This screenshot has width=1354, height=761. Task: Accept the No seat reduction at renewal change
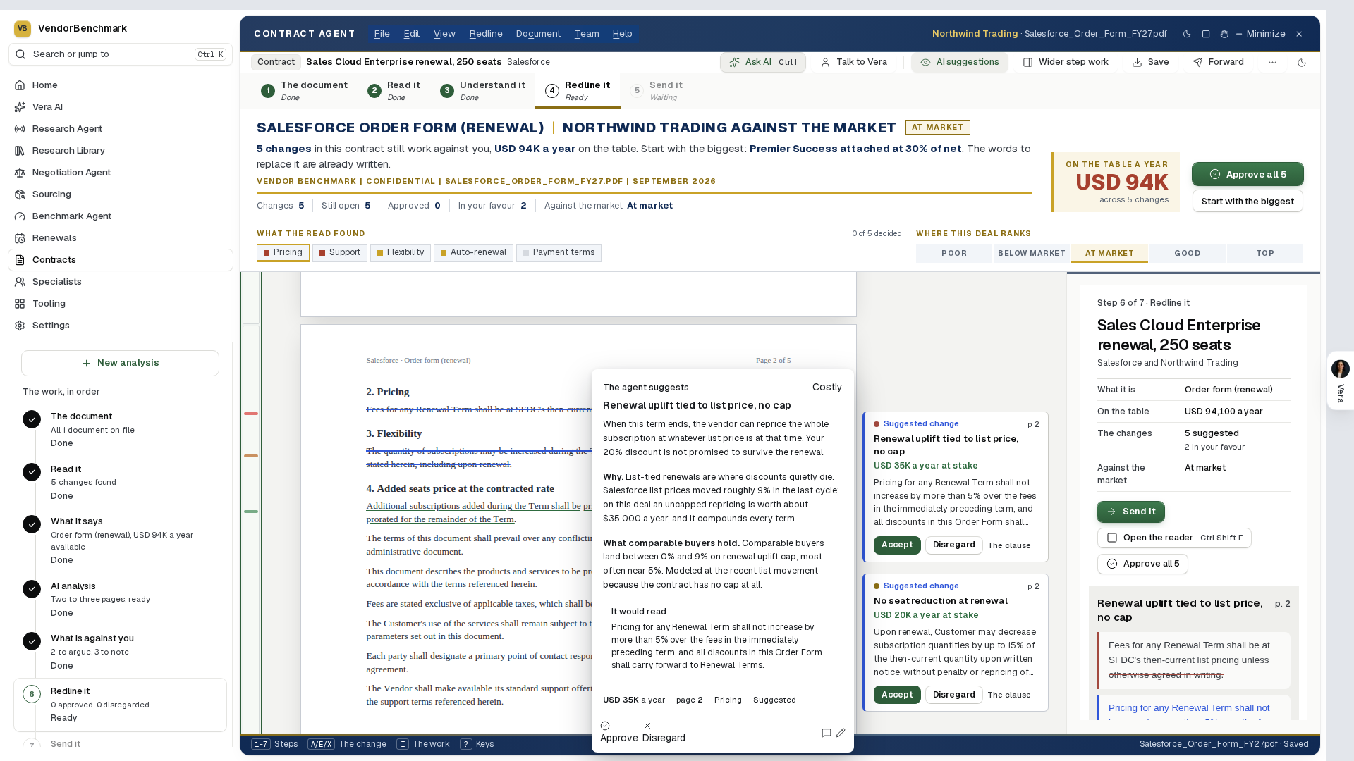coord(897,695)
